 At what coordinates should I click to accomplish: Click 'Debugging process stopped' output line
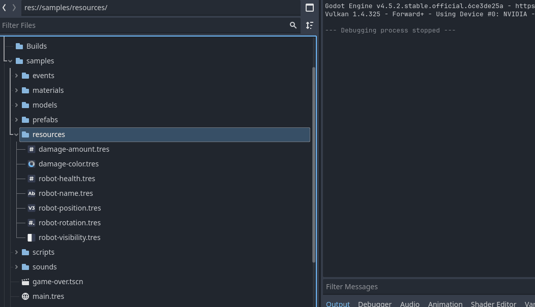391,30
